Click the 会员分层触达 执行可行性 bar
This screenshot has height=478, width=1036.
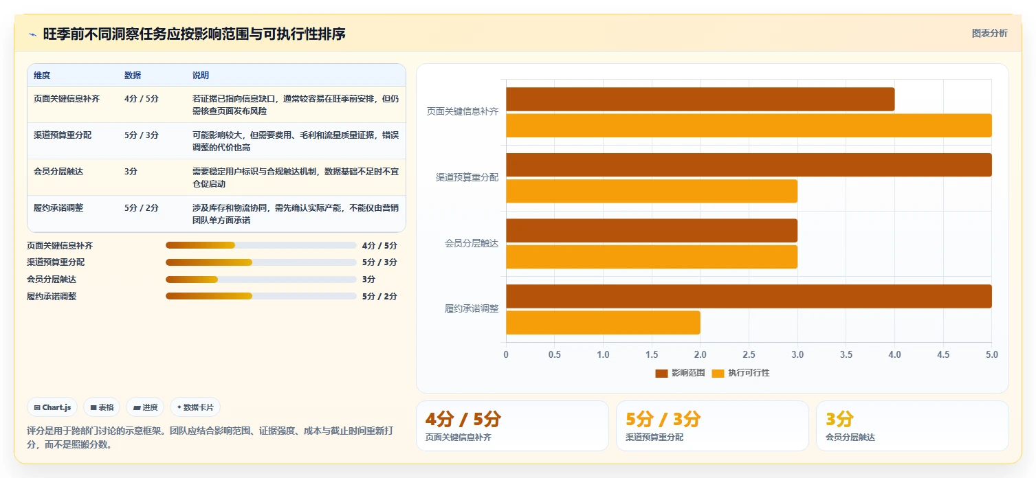(x=652, y=257)
